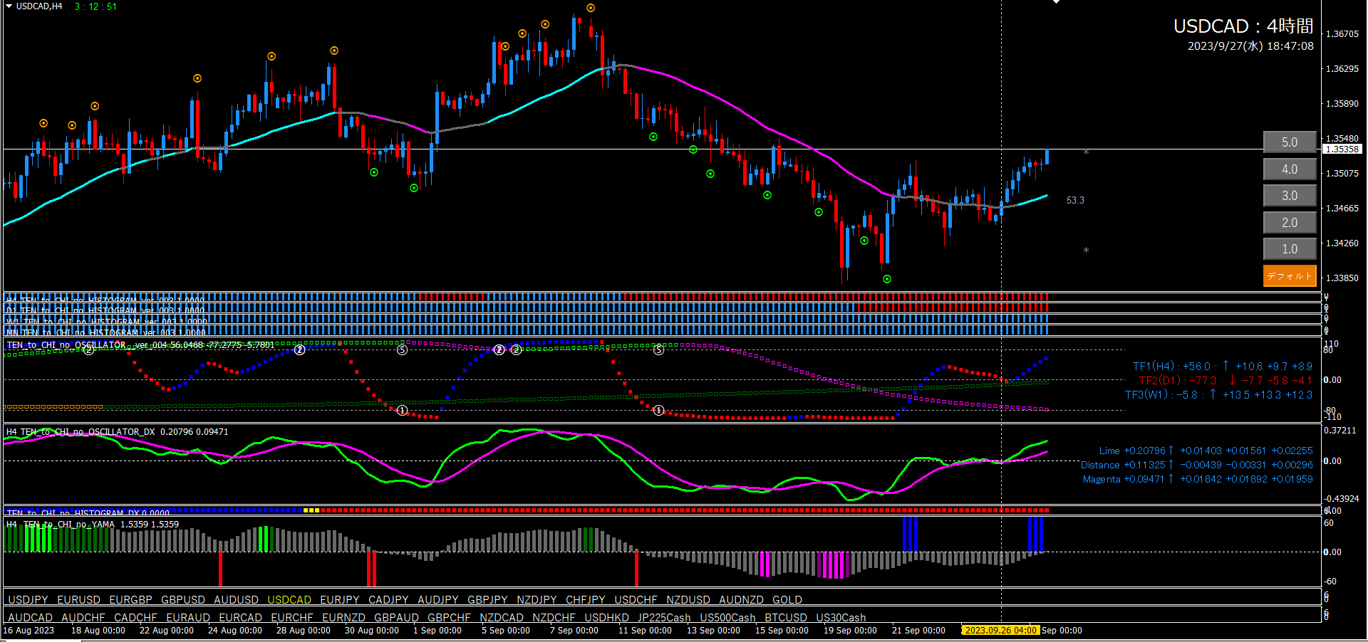Switch chart to EURNZD symbol
Image resolution: width=1368 pixels, height=642 pixels.
[344, 618]
